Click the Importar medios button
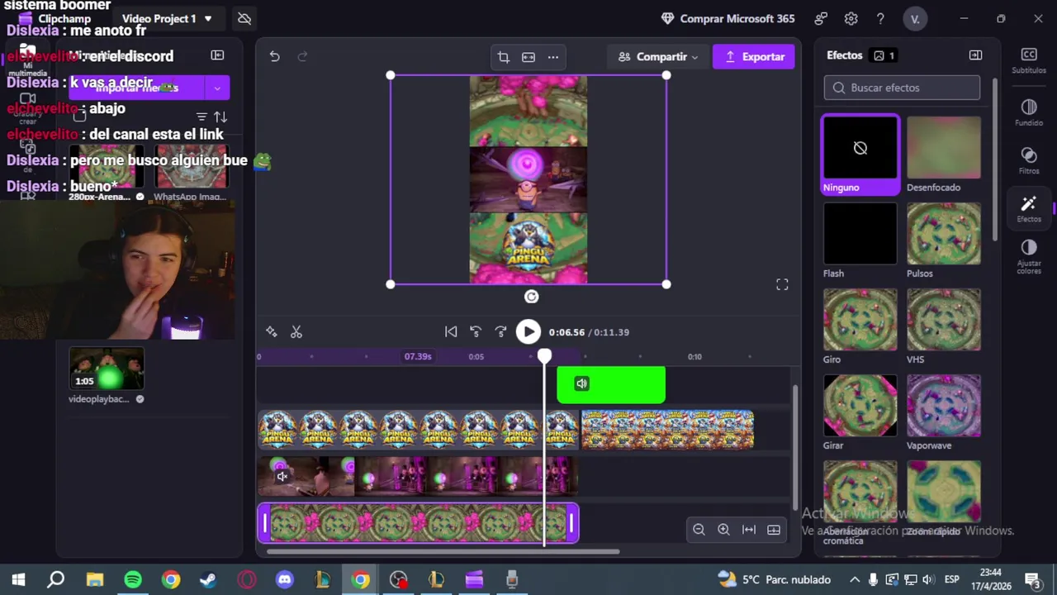This screenshot has height=595, width=1057. (x=137, y=88)
